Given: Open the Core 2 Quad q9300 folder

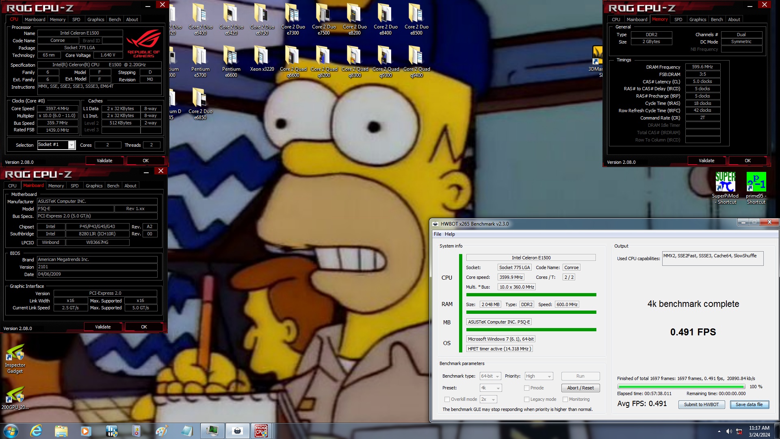Looking at the screenshot, I should pyautogui.click(x=386, y=61).
